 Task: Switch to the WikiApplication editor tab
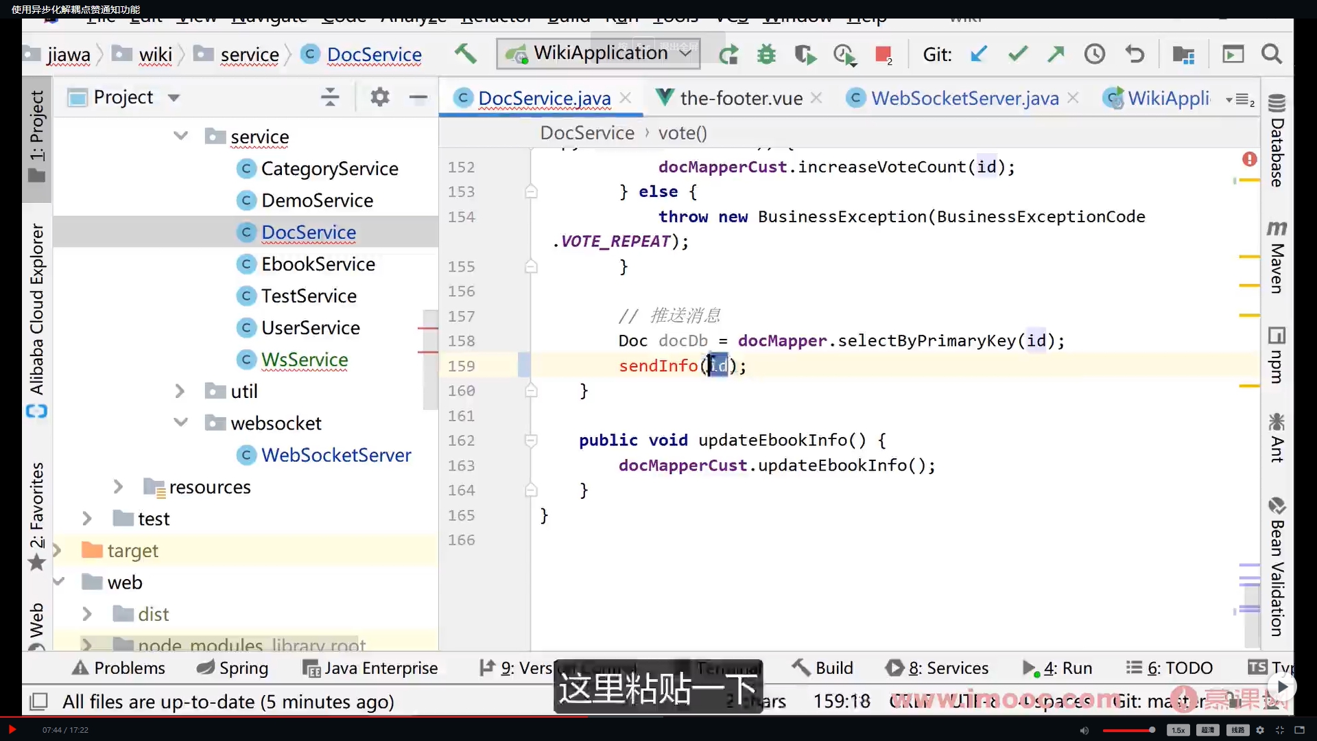[1156, 98]
